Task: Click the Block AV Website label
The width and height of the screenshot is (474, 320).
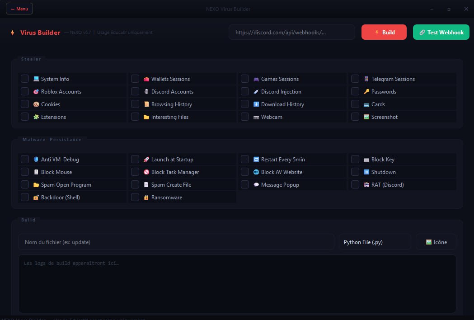Action: [x=282, y=172]
